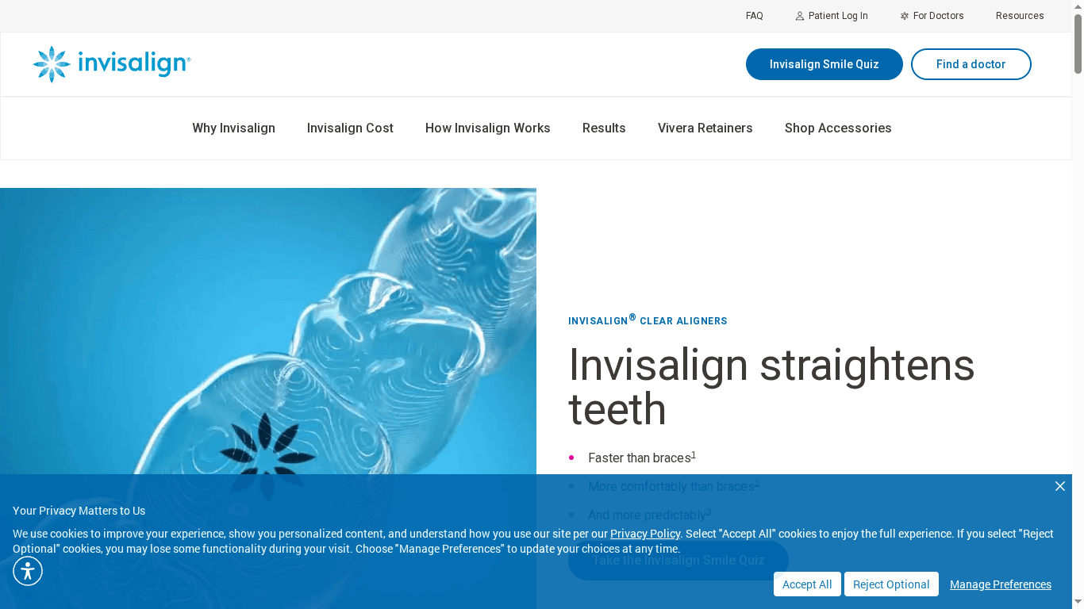Open the FAQ link

(x=755, y=16)
